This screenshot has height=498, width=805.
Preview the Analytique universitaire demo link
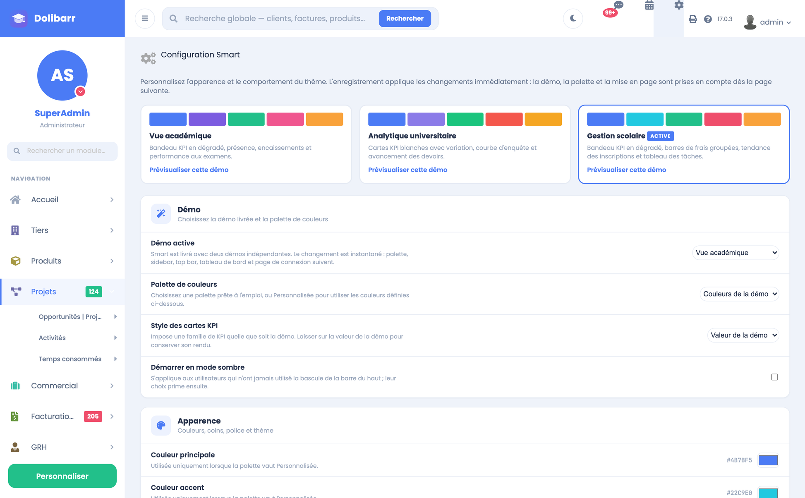coord(407,170)
